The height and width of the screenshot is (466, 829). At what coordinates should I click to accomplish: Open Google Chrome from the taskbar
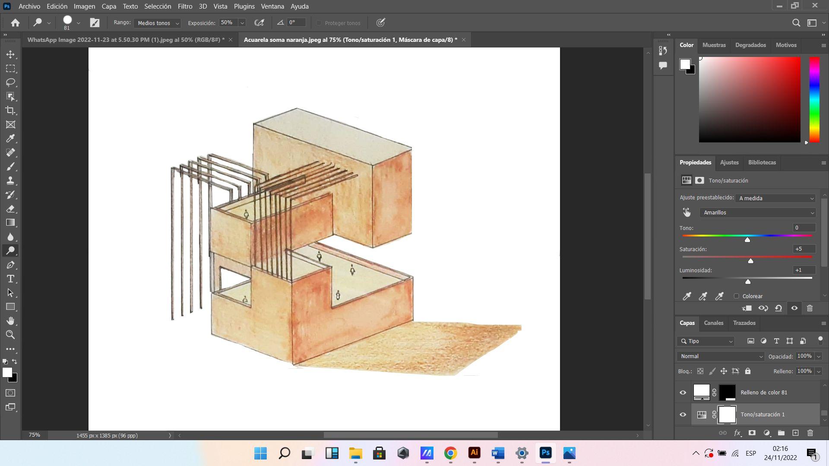point(450,453)
